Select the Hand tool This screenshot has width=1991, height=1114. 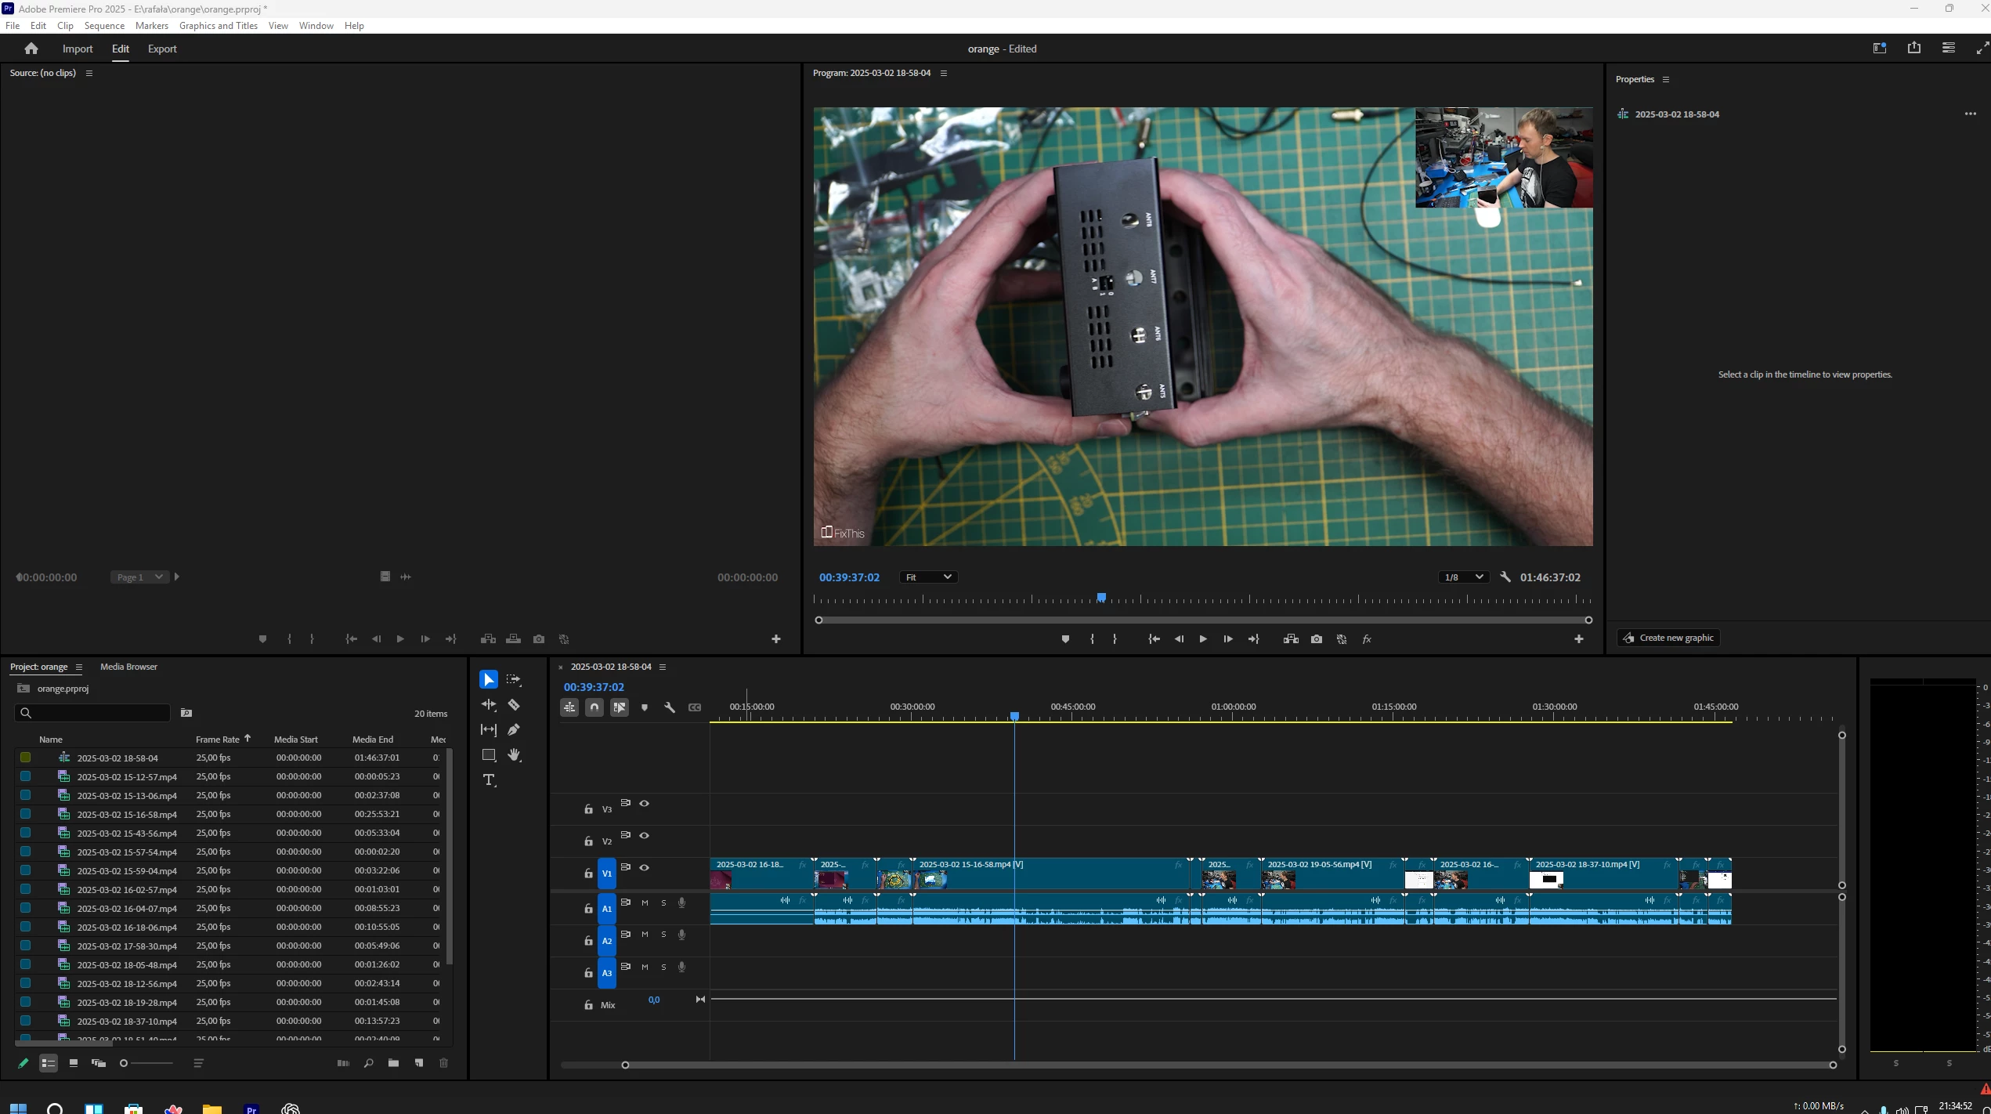514,755
